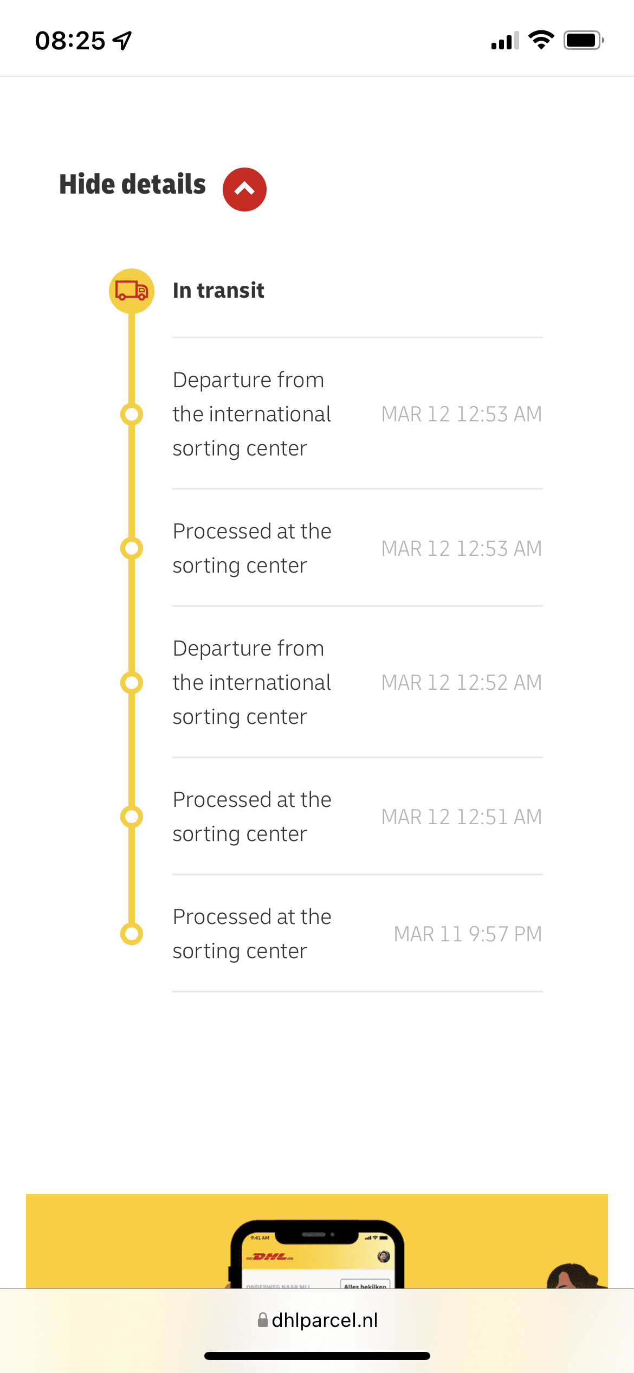This screenshot has width=634, height=1373.
Task: Select the MAR 11 9:57 PM timeline marker
Action: point(132,934)
